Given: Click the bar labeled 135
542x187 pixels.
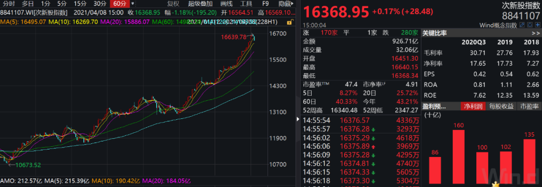Looking at the screenshot, I should [529, 161].
